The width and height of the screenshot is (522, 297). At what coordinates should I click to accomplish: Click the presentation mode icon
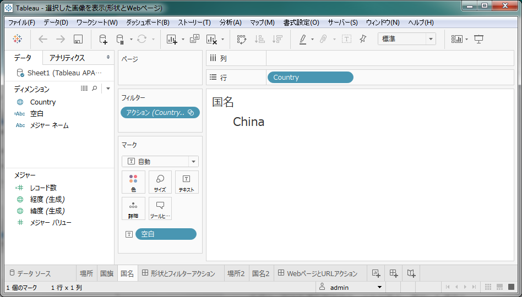point(479,39)
